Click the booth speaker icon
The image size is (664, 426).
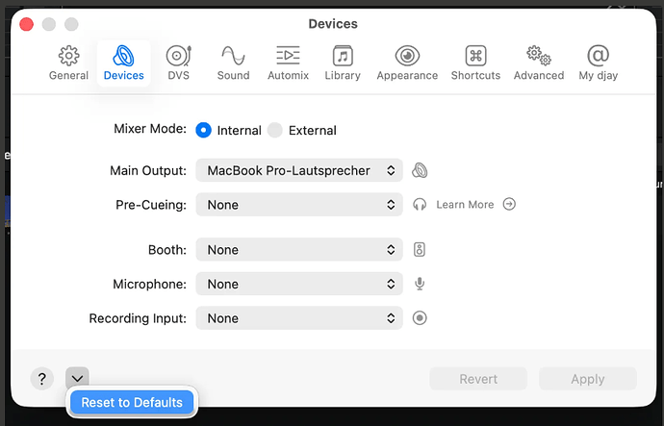pyautogui.click(x=420, y=250)
